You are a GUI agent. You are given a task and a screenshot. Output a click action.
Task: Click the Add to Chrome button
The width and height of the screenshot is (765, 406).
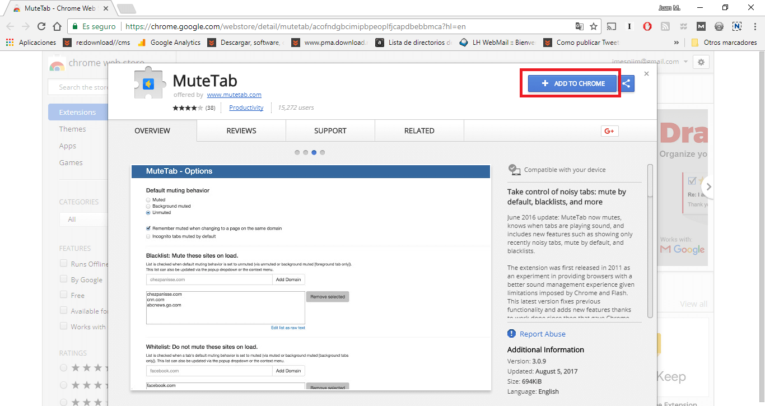click(x=572, y=84)
